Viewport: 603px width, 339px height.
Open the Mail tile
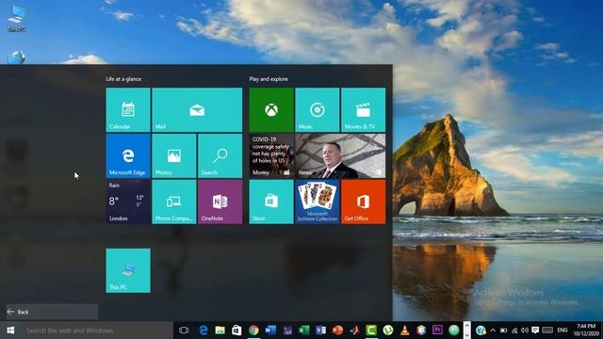point(197,110)
